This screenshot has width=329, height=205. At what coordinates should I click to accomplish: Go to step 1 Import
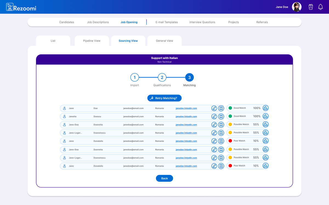coord(135,77)
